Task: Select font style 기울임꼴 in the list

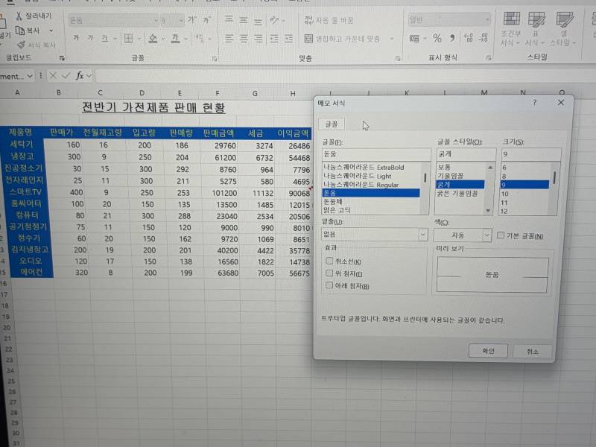Action: pos(451,176)
